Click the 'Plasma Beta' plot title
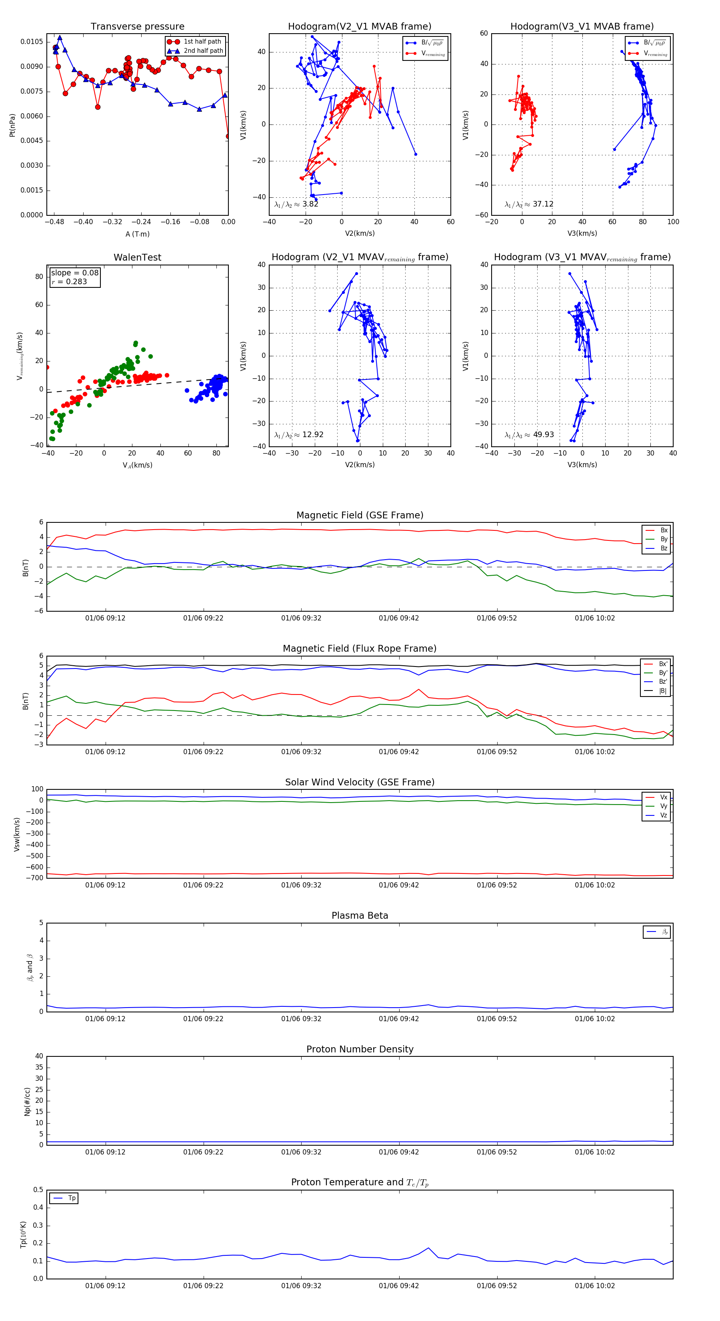This screenshot has height=1321, width=720. [x=360, y=915]
